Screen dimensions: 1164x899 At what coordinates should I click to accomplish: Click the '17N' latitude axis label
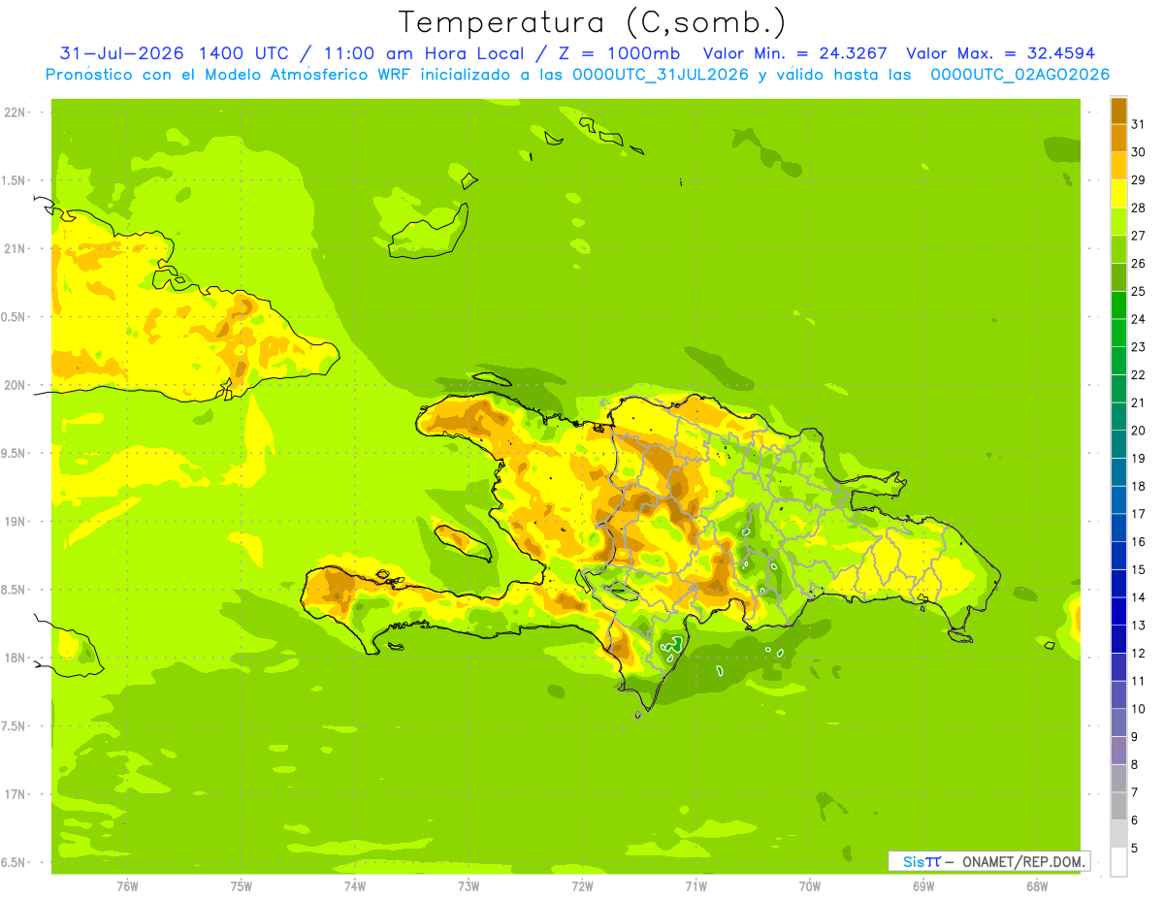[x=15, y=794]
